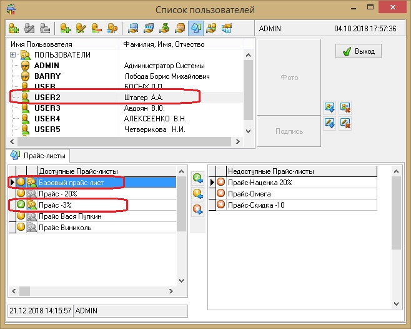Click the Подпись button
Image resolution: width=411 pixels, height=329 pixels.
click(288, 131)
